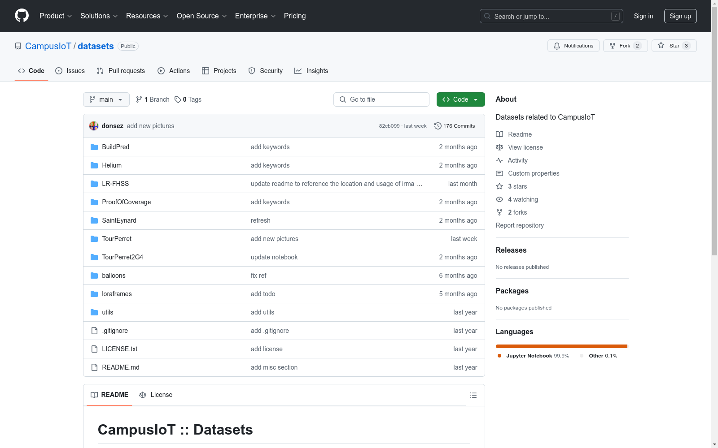This screenshot has height=448, width=718.
Task: Open the Insights tab
Action: coord(311,71)
